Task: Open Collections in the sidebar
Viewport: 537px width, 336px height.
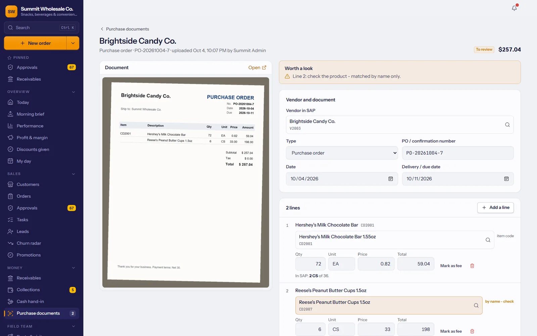Action: (x=42, y=290)
